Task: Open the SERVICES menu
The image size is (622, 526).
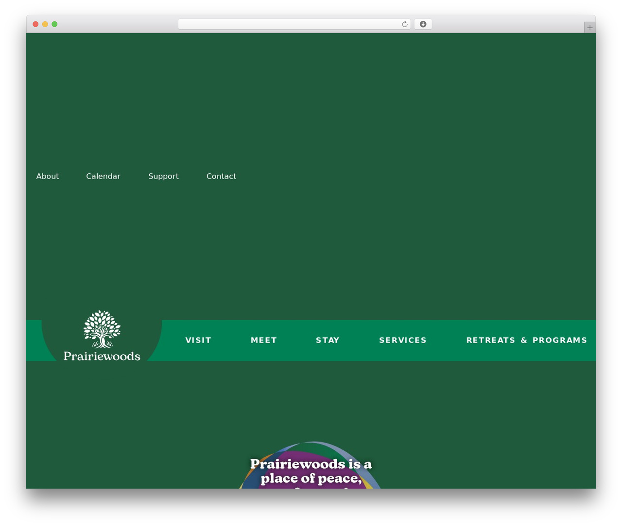Action: (403, 340)
